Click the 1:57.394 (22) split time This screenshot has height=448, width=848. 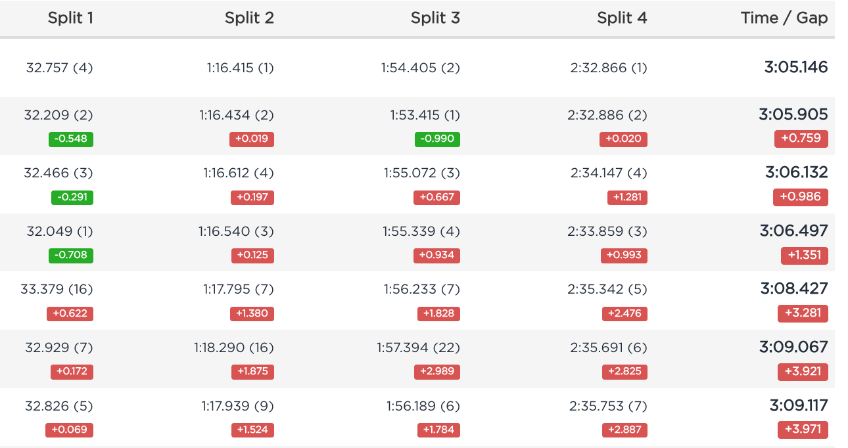(418, 347)
